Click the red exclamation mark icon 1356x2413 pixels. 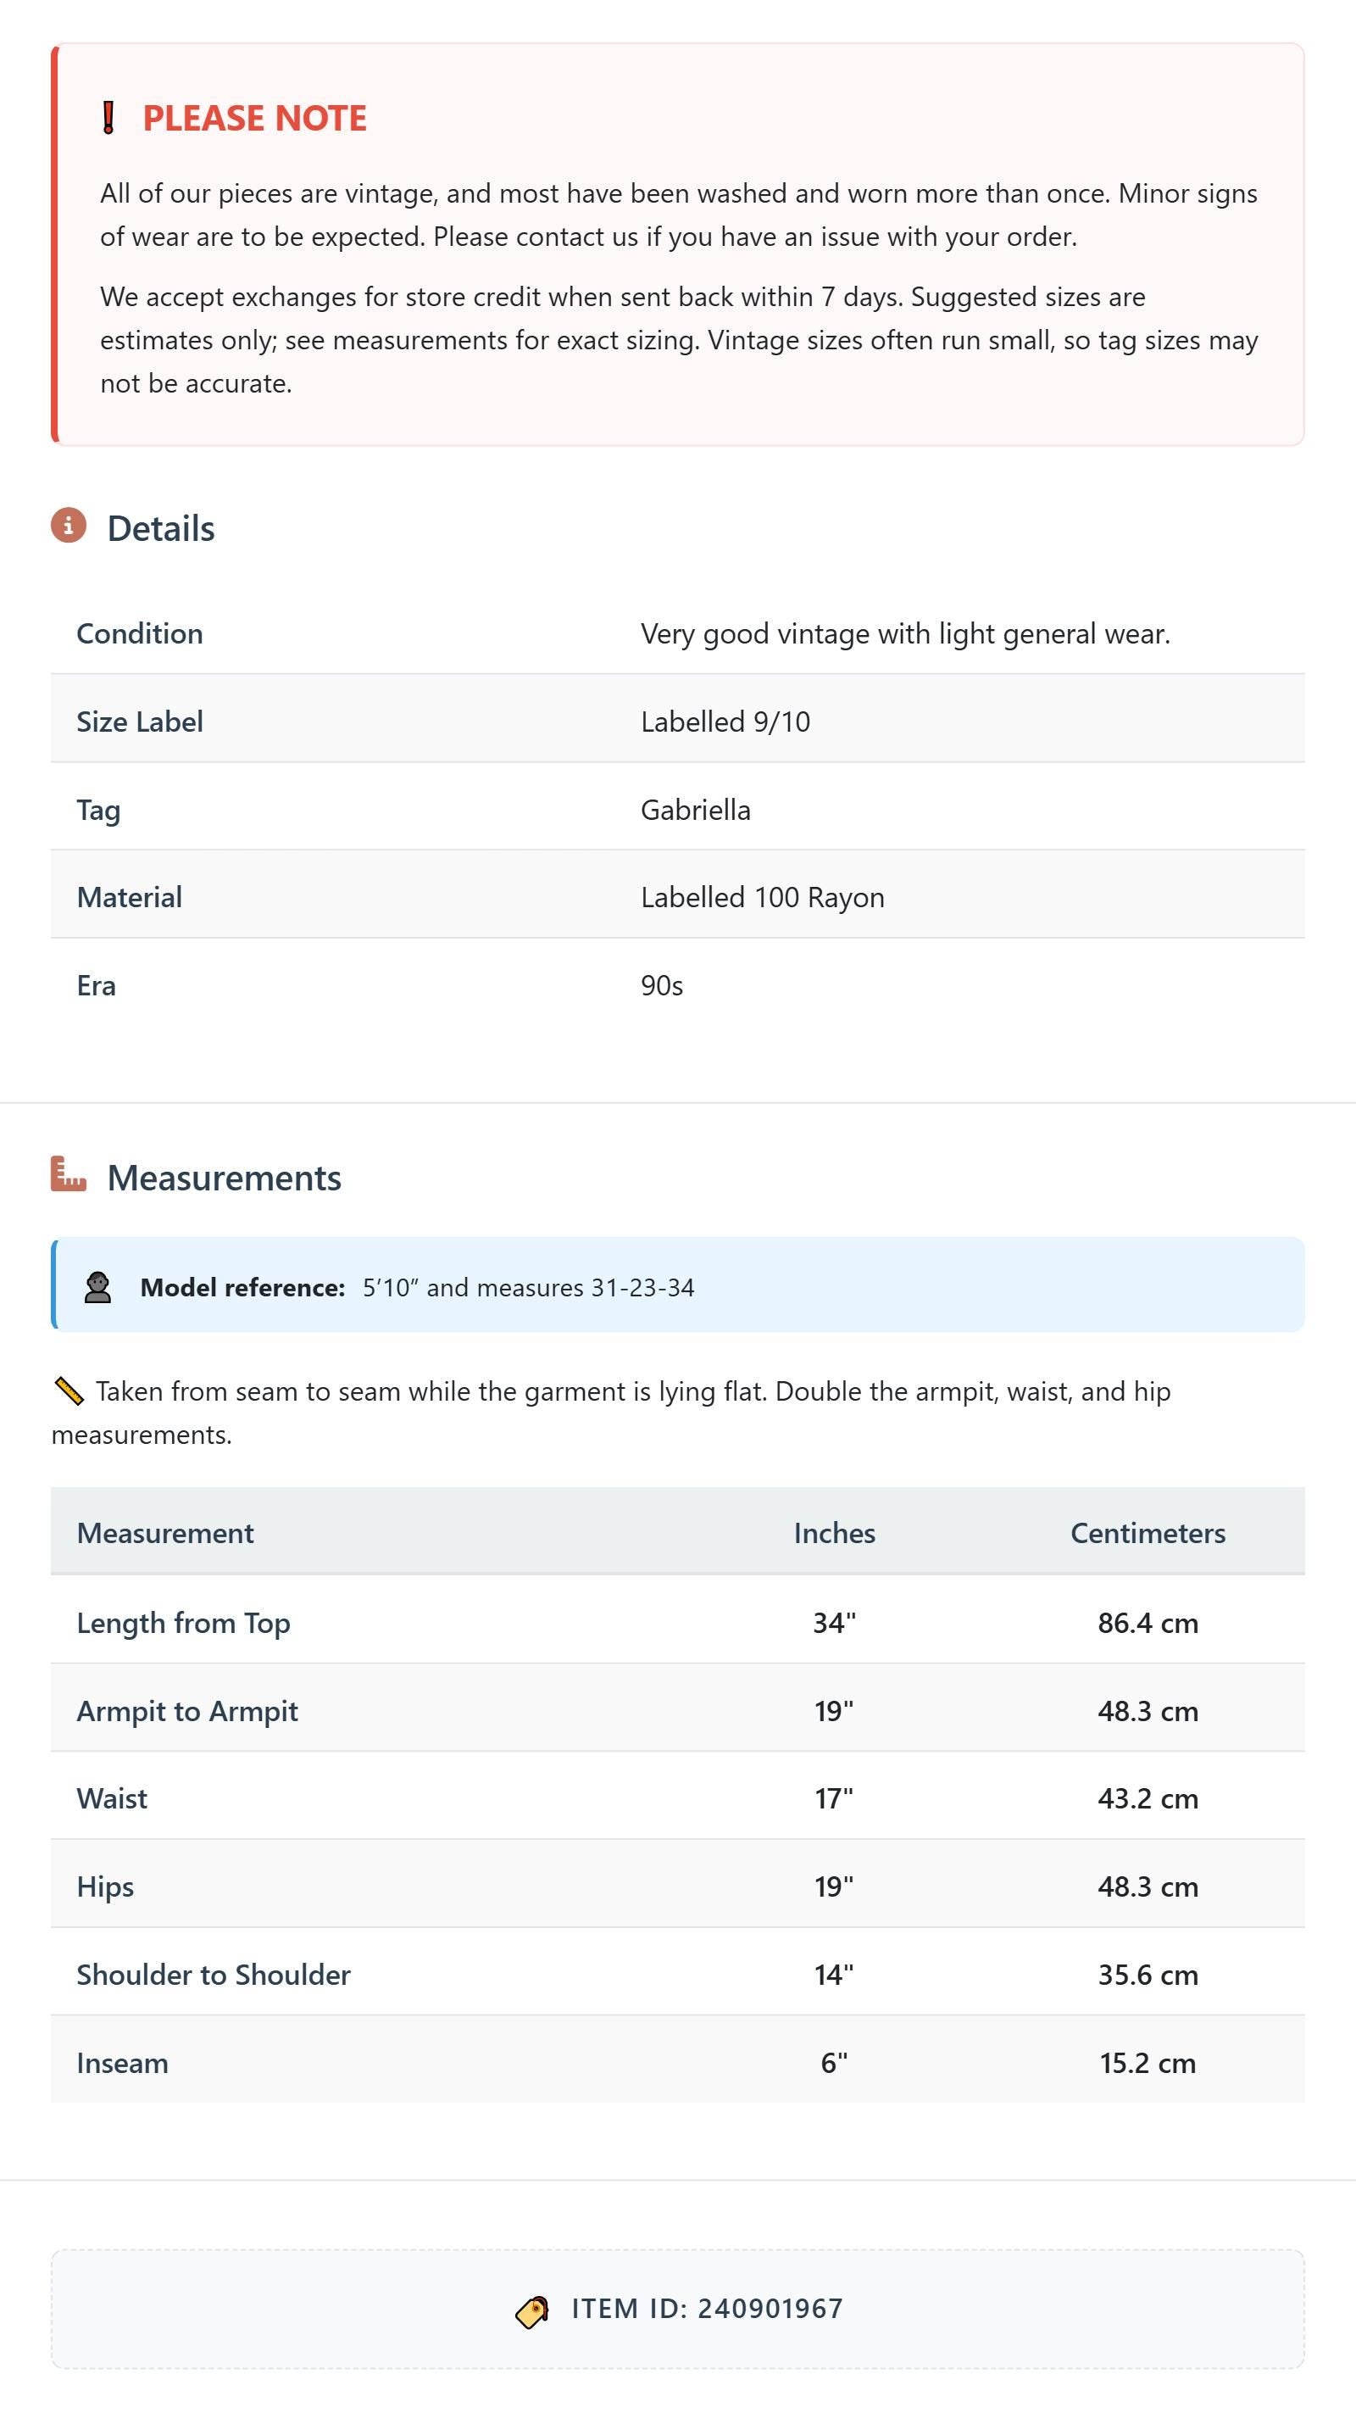pos(108,118)
